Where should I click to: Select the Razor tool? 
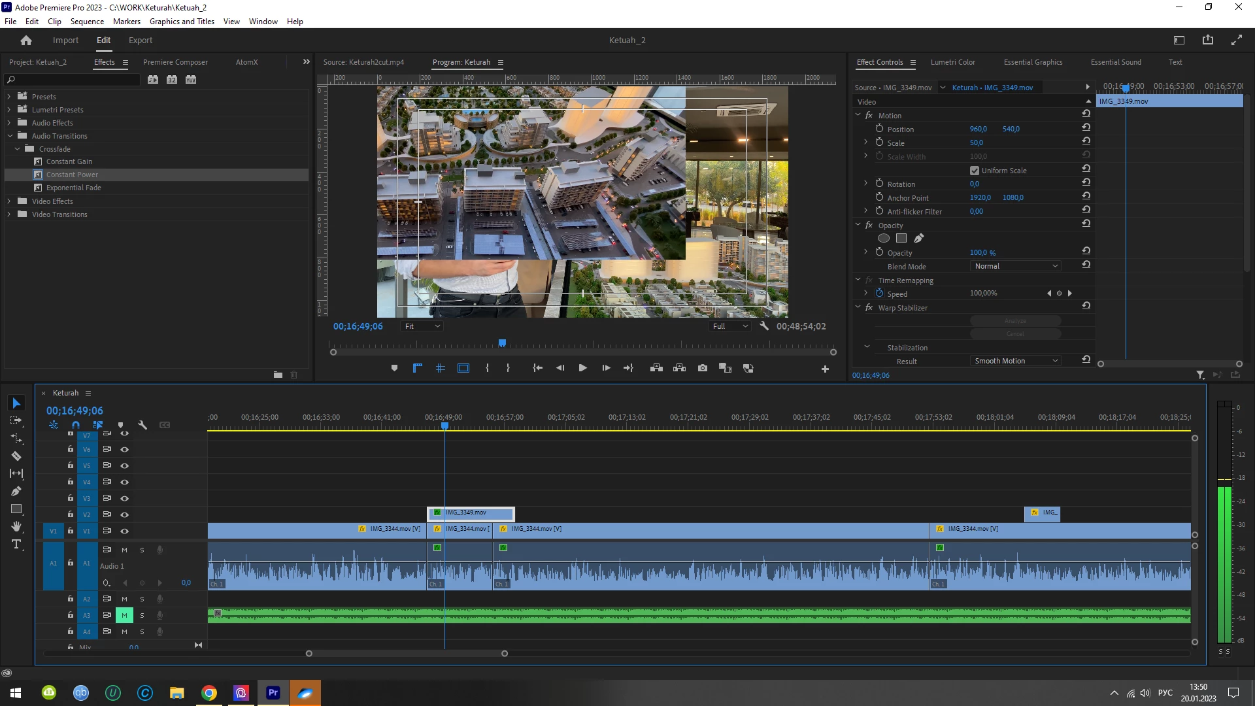pyautogui.click(x=16, y=456)
